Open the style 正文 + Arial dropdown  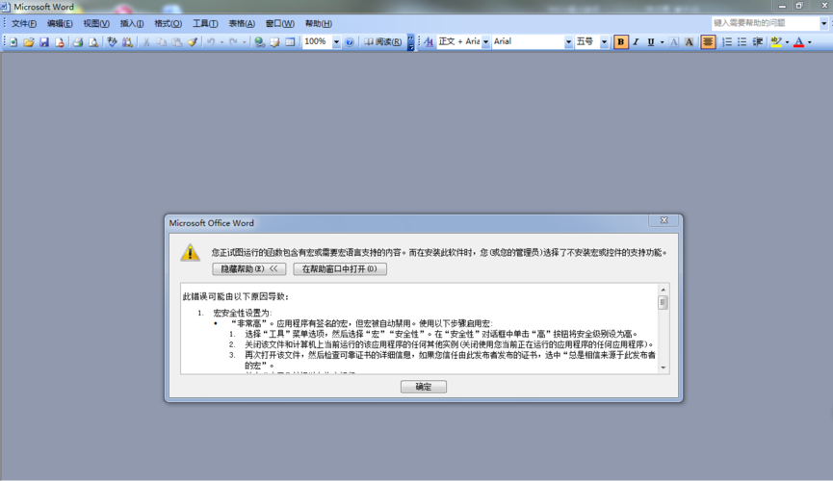[485, 42]
